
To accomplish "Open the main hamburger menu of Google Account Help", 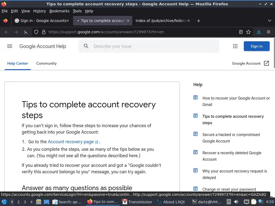I will (x=10, y=46).
